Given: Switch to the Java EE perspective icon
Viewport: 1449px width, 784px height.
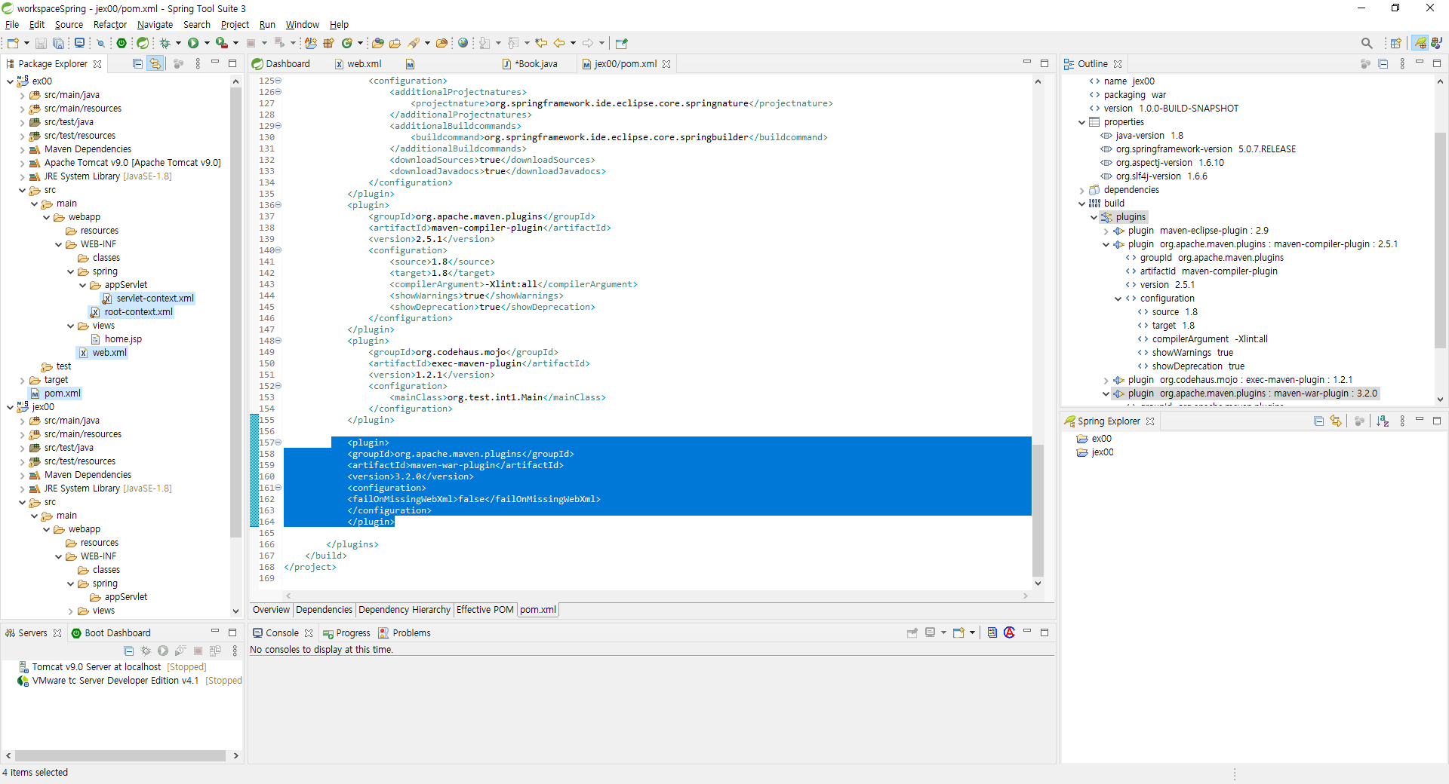Looking at the screenshot, I should pyautogui.click(x=1437, y=43).
